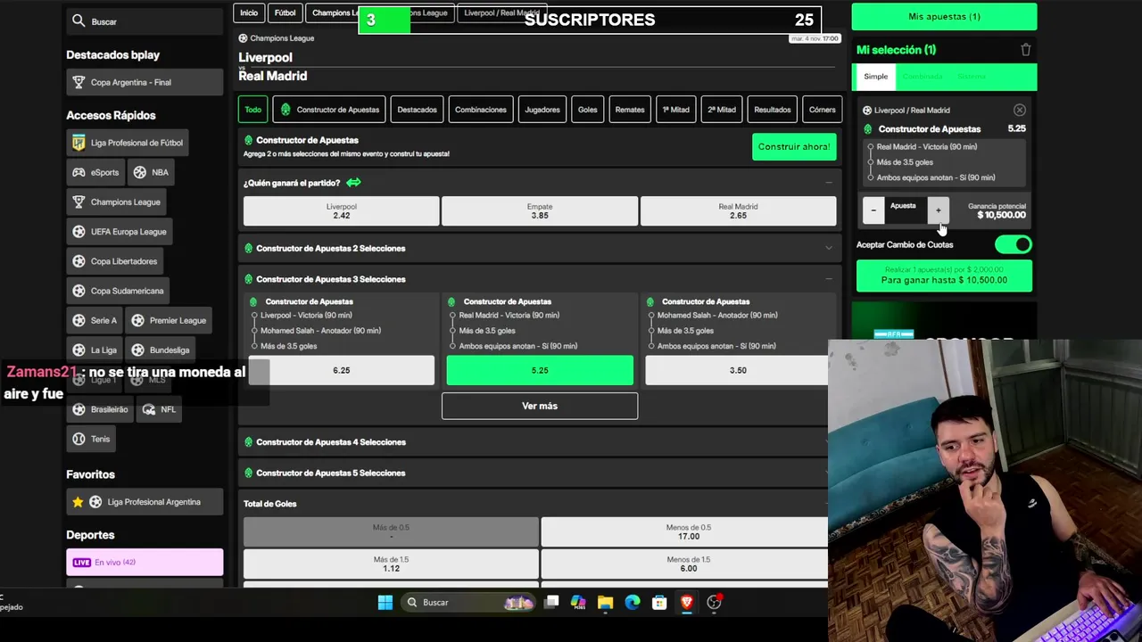The image size is (1142, 642).
Task: Select Tenis shortcut
Action: (x=90, y=439)
